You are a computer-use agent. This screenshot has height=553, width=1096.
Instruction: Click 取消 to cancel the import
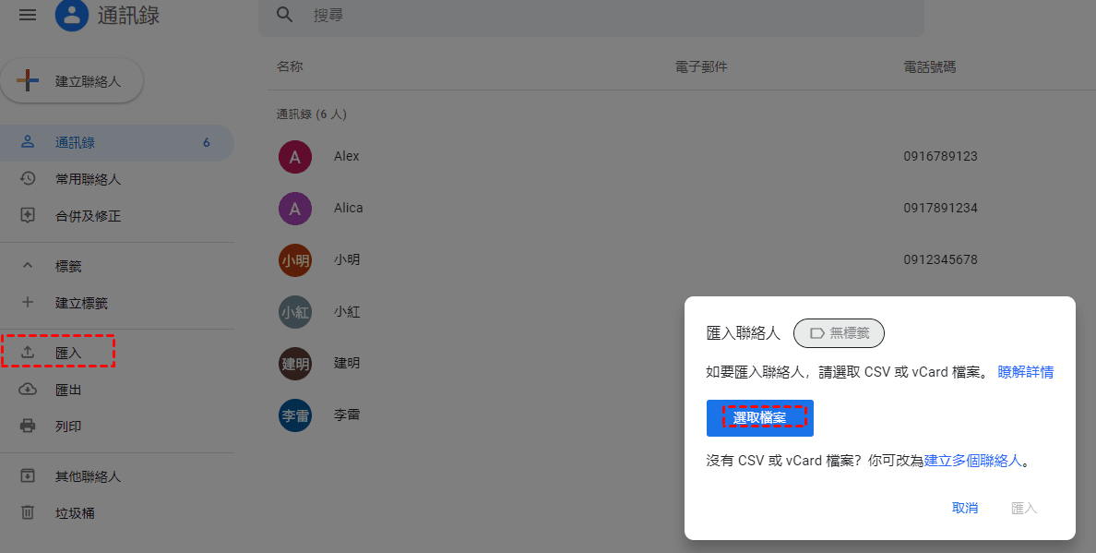point(965,508)
